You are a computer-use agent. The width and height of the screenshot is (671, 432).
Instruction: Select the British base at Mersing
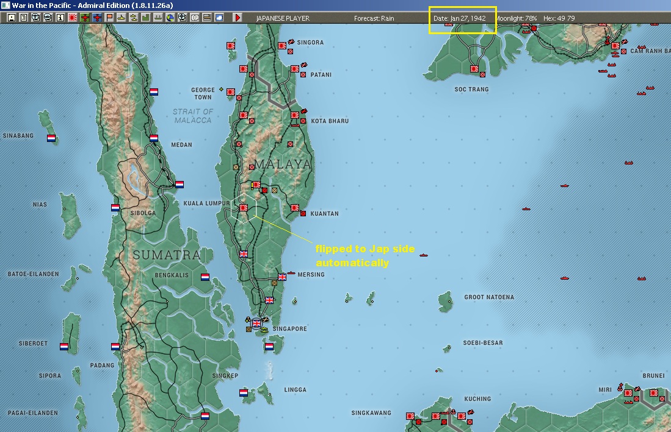(x=282, y=277)
